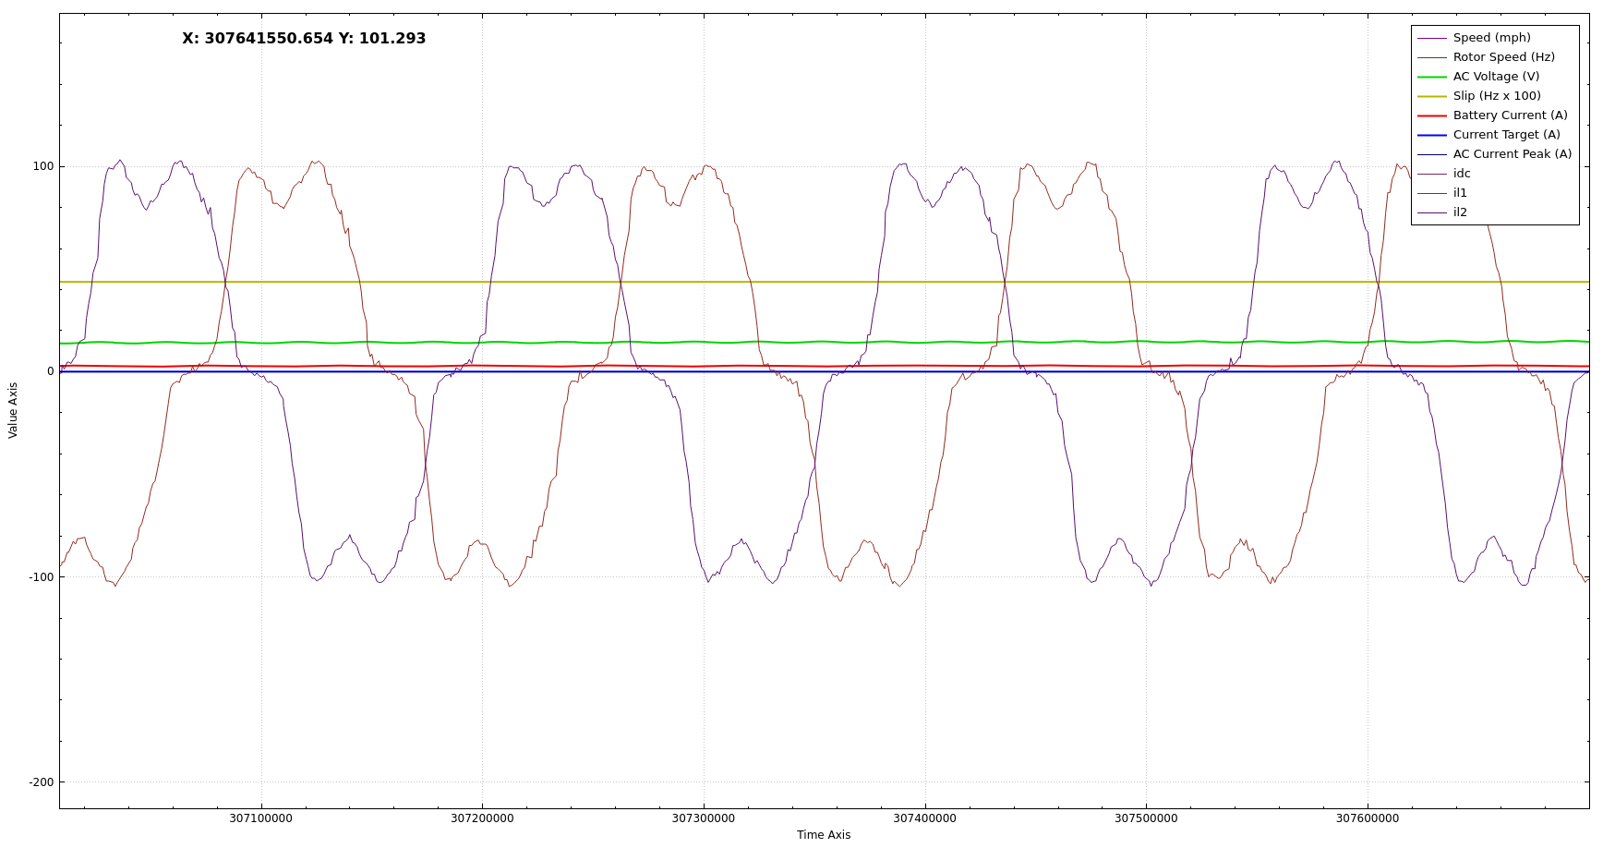The width and height of the screenshot is (1603, 848).
Task: Click the "Time Axis" label
Action: (x=824, y=835)
